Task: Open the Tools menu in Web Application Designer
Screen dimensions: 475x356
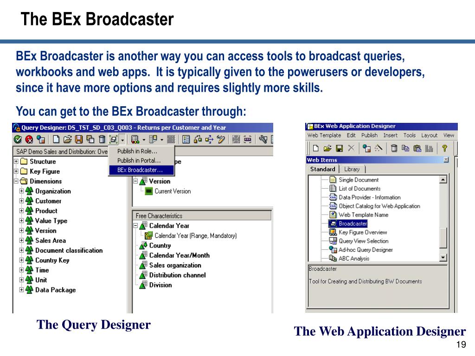Action: click(x=410, y=135)
